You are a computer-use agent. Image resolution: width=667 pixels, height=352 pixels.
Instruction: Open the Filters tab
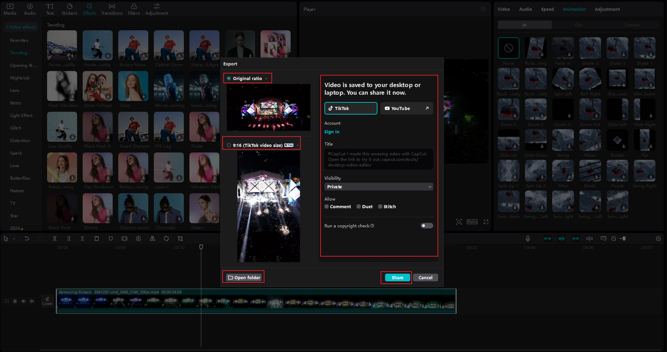tap(134, 9)
